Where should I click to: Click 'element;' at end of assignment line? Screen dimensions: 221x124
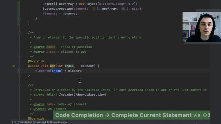(x=75, y=71)
